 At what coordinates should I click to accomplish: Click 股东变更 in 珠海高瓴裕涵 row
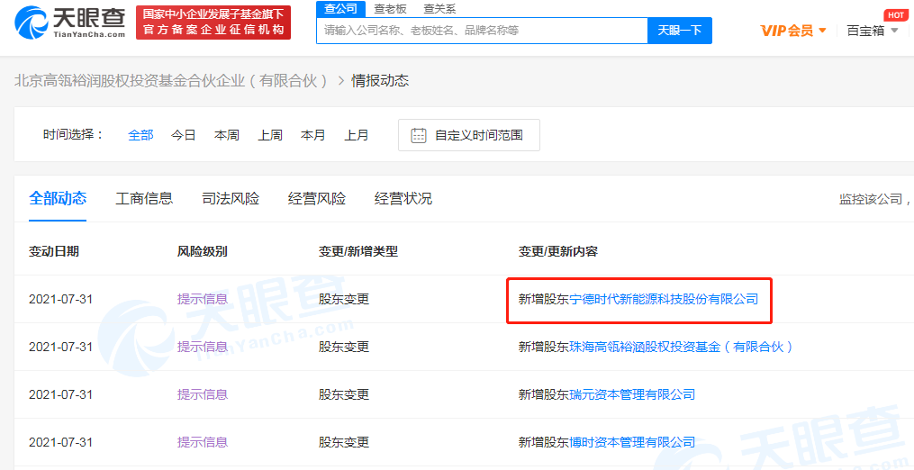pos(344,347)
